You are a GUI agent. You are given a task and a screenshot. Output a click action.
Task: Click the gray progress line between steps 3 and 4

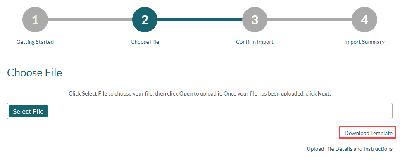[x=309, y=19]
